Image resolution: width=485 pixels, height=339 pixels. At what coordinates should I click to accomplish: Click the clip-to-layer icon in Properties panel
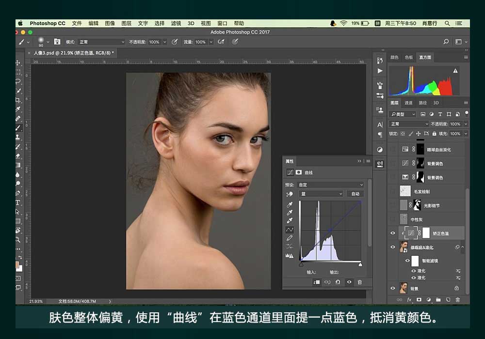click(317, 282)
